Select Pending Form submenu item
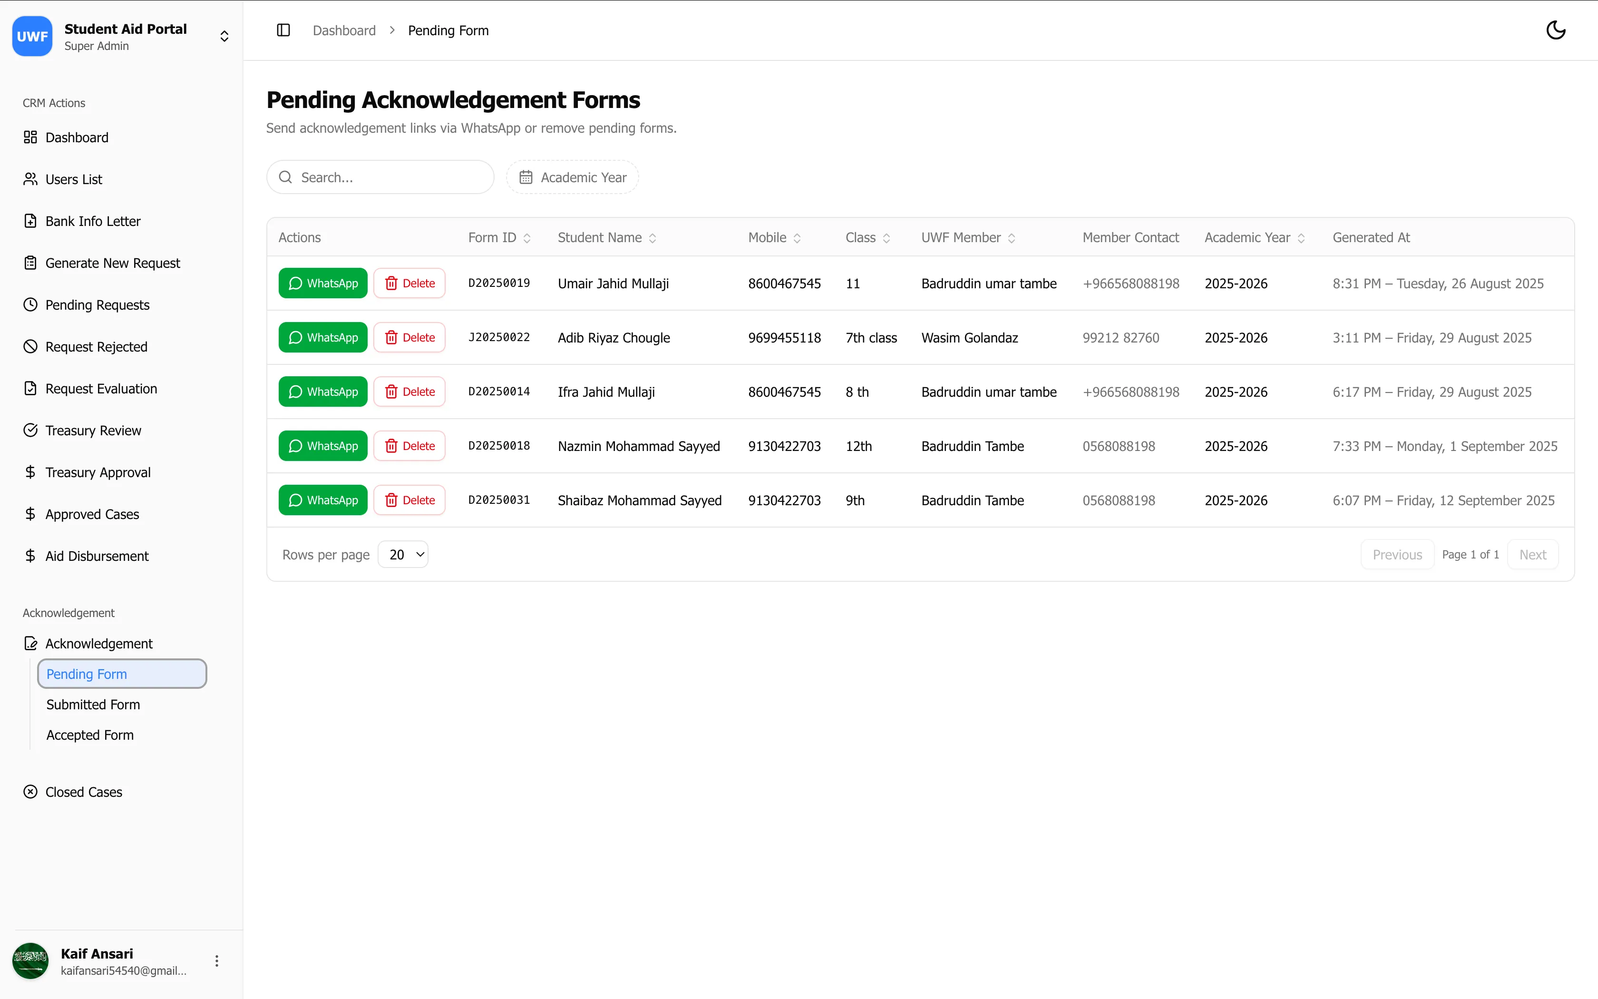This screenshot has width=1598, height=999. click(122, 674)
